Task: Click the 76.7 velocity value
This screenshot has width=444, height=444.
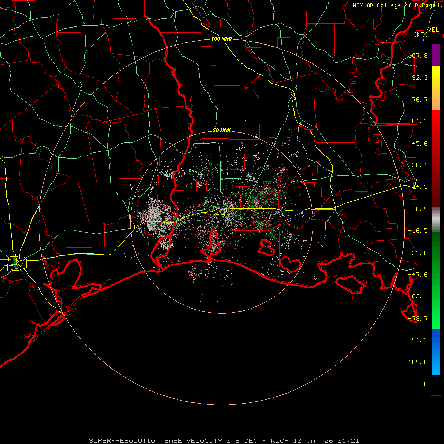Action: [420, 99]
